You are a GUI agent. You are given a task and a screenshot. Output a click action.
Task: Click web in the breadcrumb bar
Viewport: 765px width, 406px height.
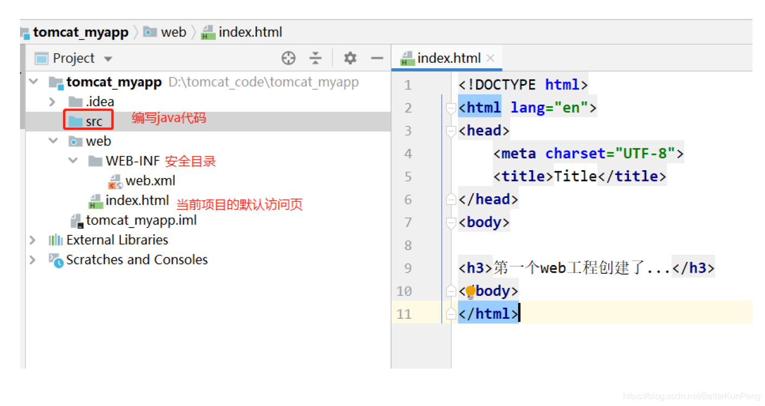point(173,33)
